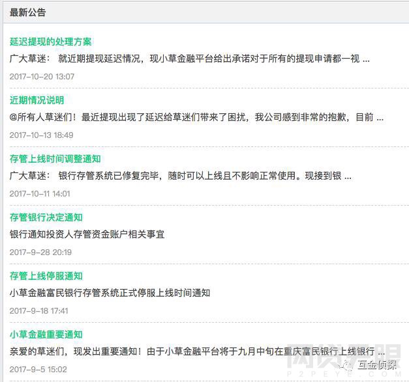Click the timestamp 2017-9-28 20:19

(x=40, y=252)
